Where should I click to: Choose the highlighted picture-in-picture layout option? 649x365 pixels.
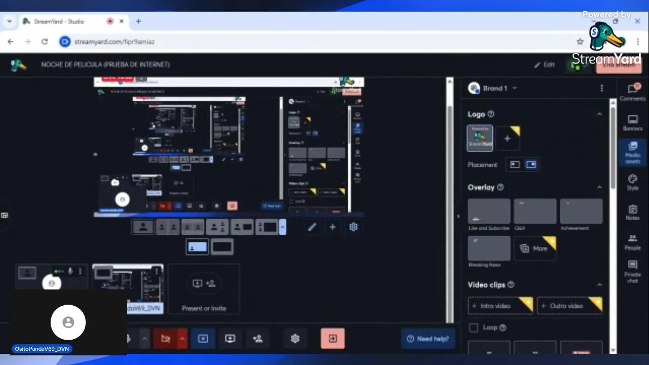197,247
